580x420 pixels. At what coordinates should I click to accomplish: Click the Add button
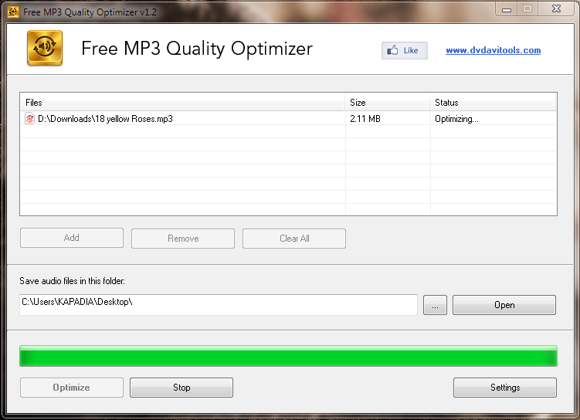pyautogui.click(x=72, y=238)
